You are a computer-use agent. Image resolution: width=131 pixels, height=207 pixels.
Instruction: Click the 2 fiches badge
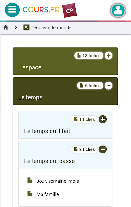[84, 149]
